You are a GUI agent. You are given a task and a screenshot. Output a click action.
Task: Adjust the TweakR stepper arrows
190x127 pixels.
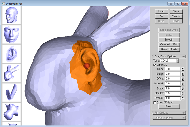pos(183,98)
